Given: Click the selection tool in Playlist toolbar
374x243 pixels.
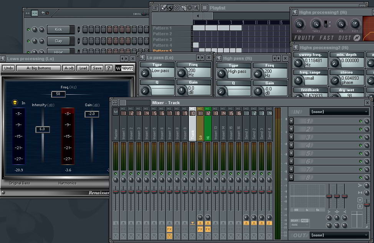Looking at the screenshot, I should pyautogui.click(x=189, y=8).
